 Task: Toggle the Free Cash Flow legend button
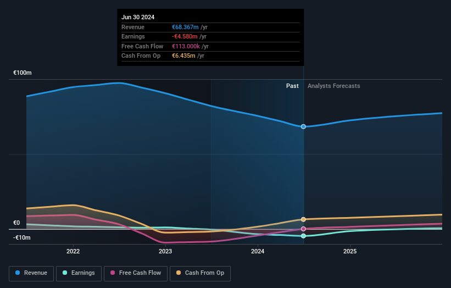click(x=136, y=273)
